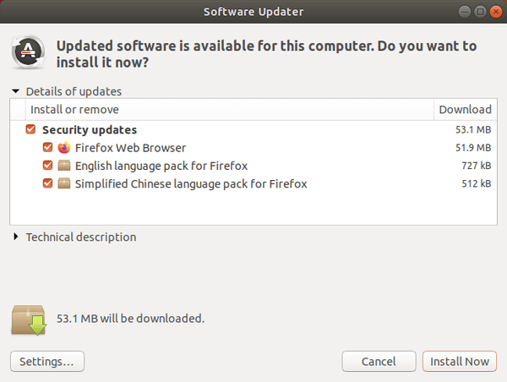Viewport: 507px width, 382px height.
Task: Collapse the Details of updates section
Action: [x=16, y=91]
